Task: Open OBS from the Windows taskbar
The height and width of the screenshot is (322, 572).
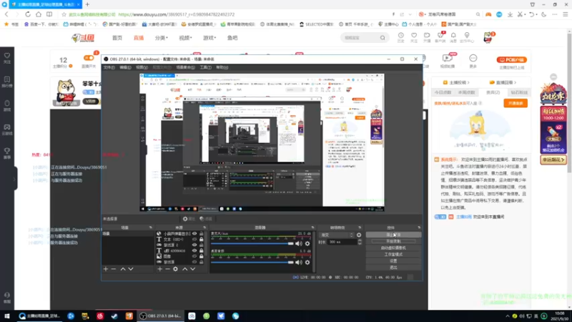Action: point(160,316)
